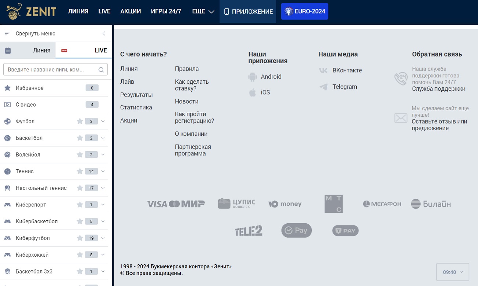Click the league search input field
Viewport: 478px width, 286px height.
pos(55,69)
